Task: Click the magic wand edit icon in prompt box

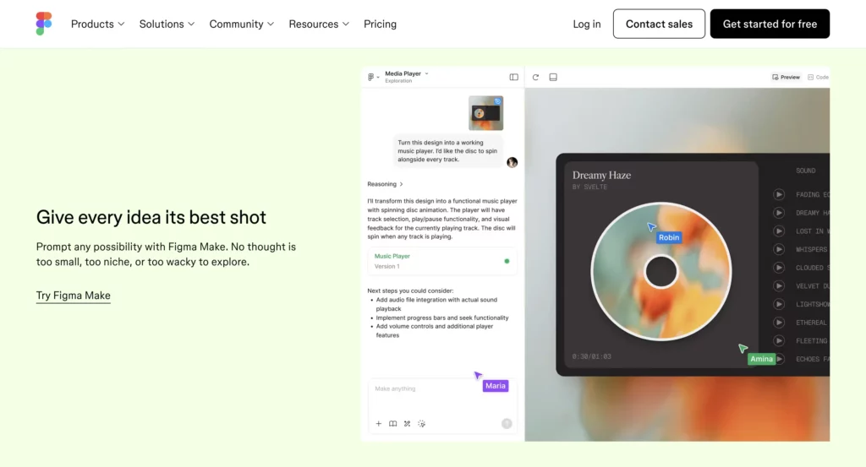Action: click(x=407, y=423)
